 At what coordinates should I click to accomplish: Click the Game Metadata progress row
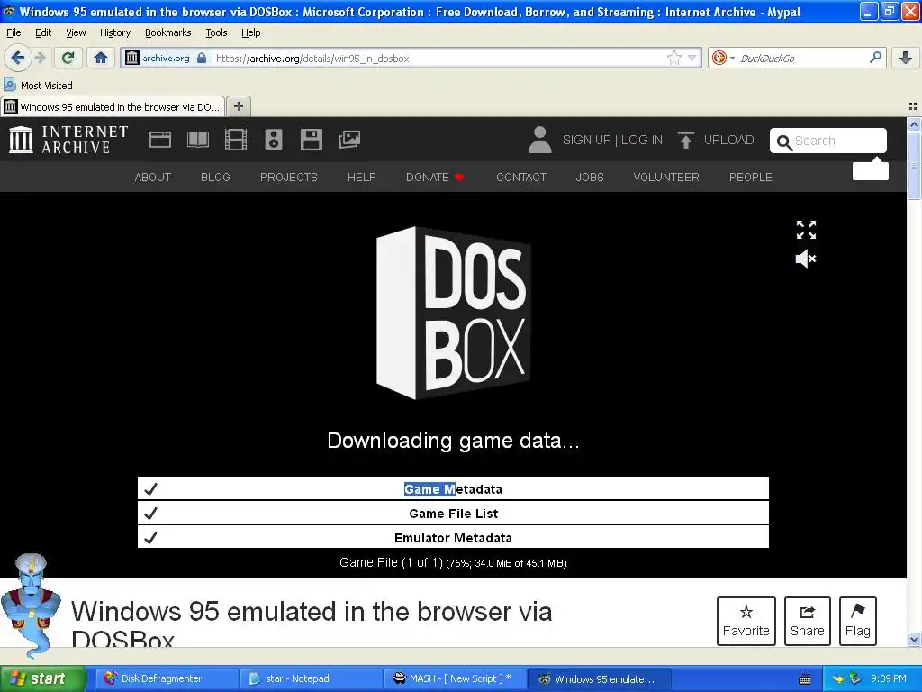(453, 488)
